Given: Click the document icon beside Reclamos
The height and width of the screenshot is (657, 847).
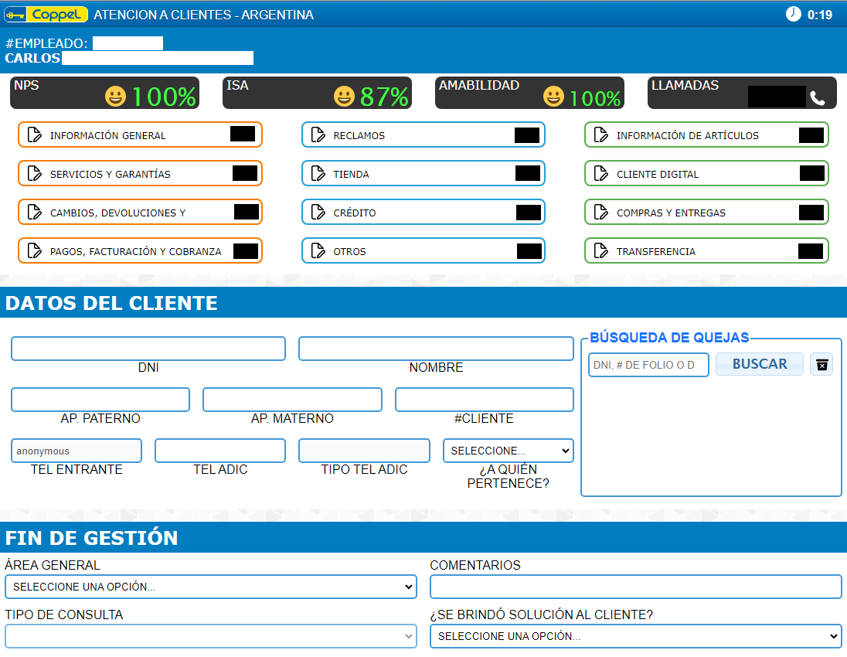Looking at the screenshot, I should point(318,134).
